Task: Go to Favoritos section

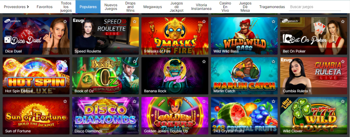Action: click(45, 7)
